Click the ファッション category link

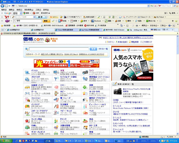pyautogui.click(x=36, y=98)
